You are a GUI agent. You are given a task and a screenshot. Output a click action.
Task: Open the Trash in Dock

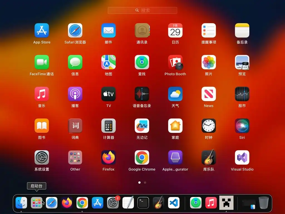click(x=264, y=203)
